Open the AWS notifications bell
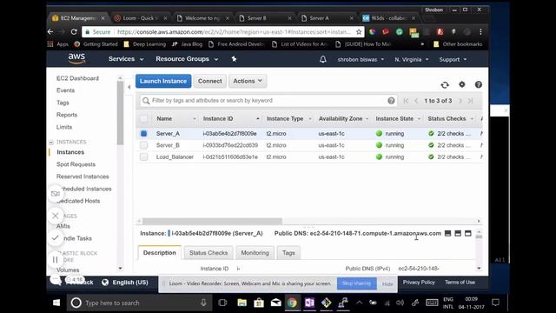The width and height of the screenshot is (556, 313). tap(322, 59)
